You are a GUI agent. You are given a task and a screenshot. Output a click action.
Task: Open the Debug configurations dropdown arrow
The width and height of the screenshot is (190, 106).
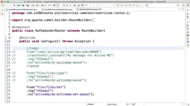tap(16, 5)
